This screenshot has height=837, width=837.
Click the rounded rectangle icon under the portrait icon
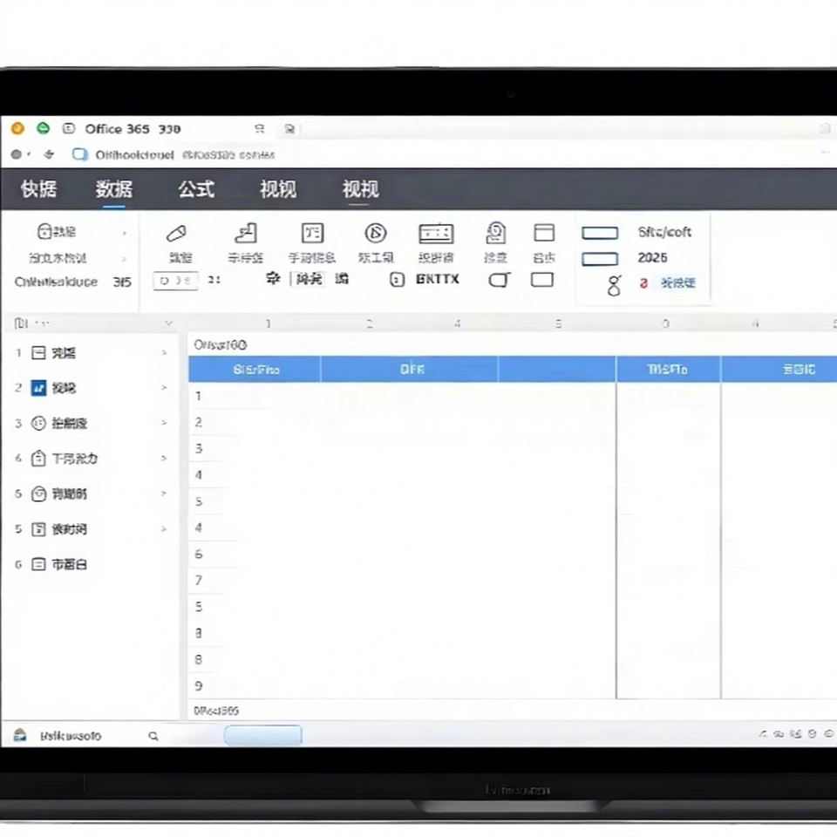[499, 280]
